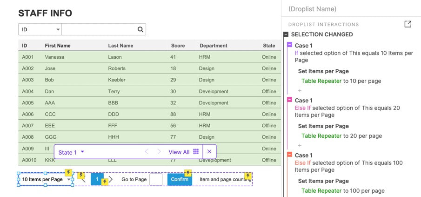
Task: Click View All states
Action: [x=179, y=152]
